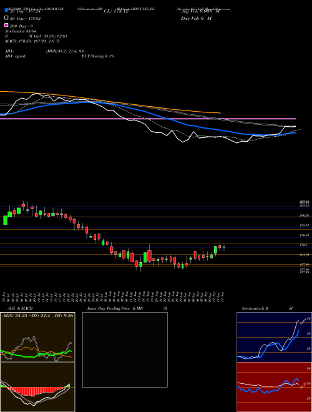The image size is (312, 412).
Task: Click the 'Avg Vol: 0.008 M' text
Action: tap(200, 11)
